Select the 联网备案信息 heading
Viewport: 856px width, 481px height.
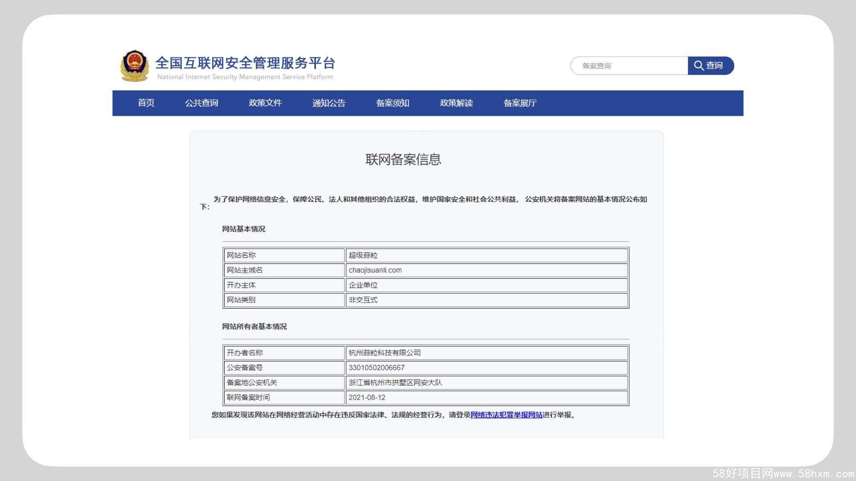point(403,159)
